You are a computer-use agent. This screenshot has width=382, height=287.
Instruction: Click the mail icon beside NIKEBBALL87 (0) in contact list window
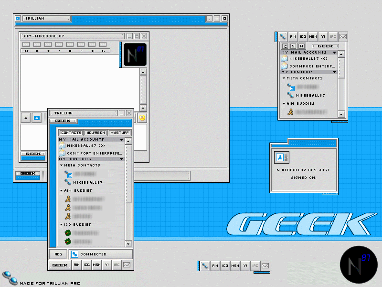(x=62, y=146)
